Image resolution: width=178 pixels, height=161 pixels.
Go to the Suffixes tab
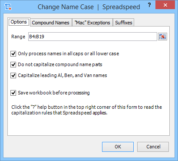tap(124, 23)
